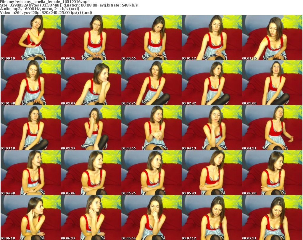Select the thumbnail stamped 00:02:07

click(91, 83)
